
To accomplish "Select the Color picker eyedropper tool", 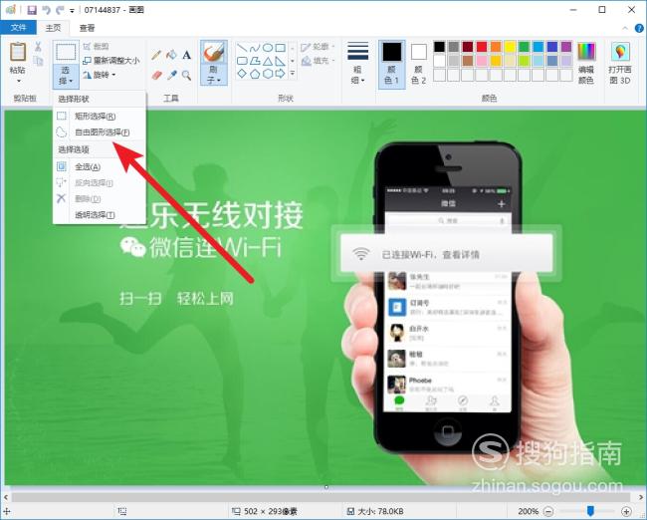I will tap(171, 75).
